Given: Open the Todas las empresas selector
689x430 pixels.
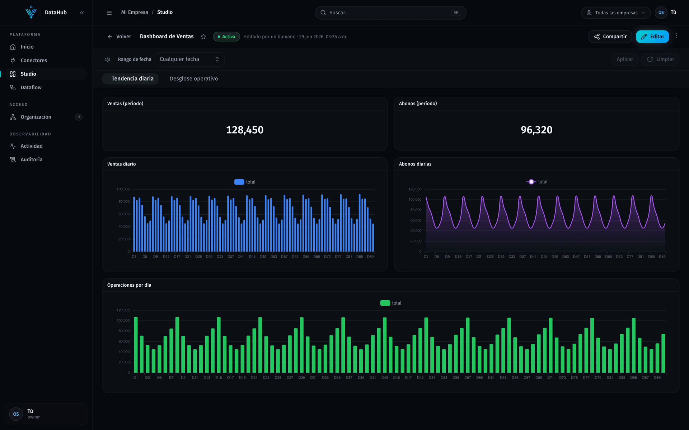Looking at the screenshot, I should [616, 13].
